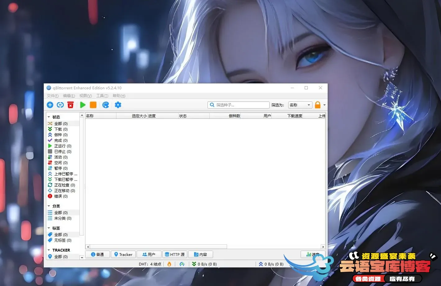
Task: Click torrent list scroll right arrow
Action: pyautogui.click(x=323, y=247)
